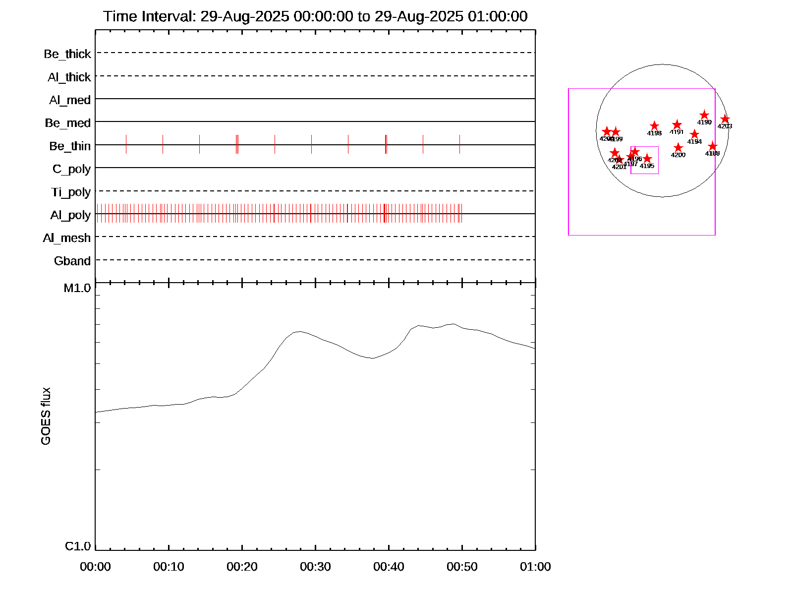Click the star marker for region 4199
The image size is (793, 595).
click(x=616, y=132)
